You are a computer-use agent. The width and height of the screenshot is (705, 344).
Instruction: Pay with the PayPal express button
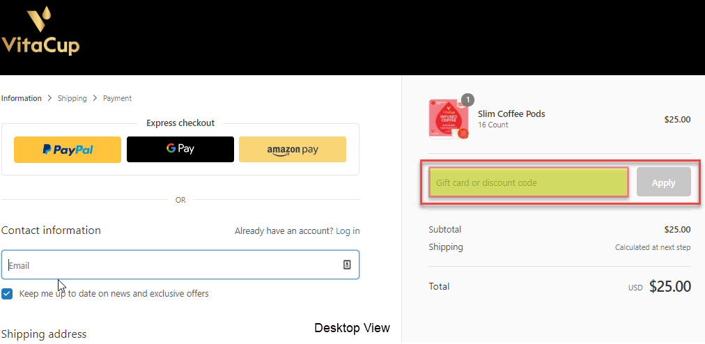pos(68,149)
